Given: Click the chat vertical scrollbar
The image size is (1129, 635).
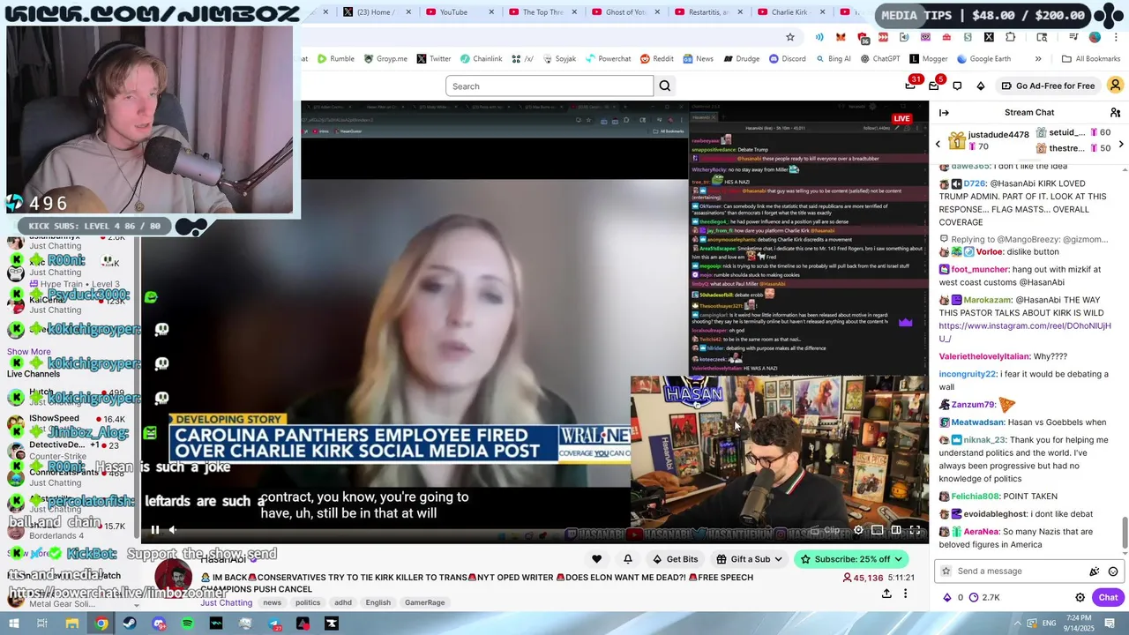Looking at the screenshot, I should [1125, 533].
